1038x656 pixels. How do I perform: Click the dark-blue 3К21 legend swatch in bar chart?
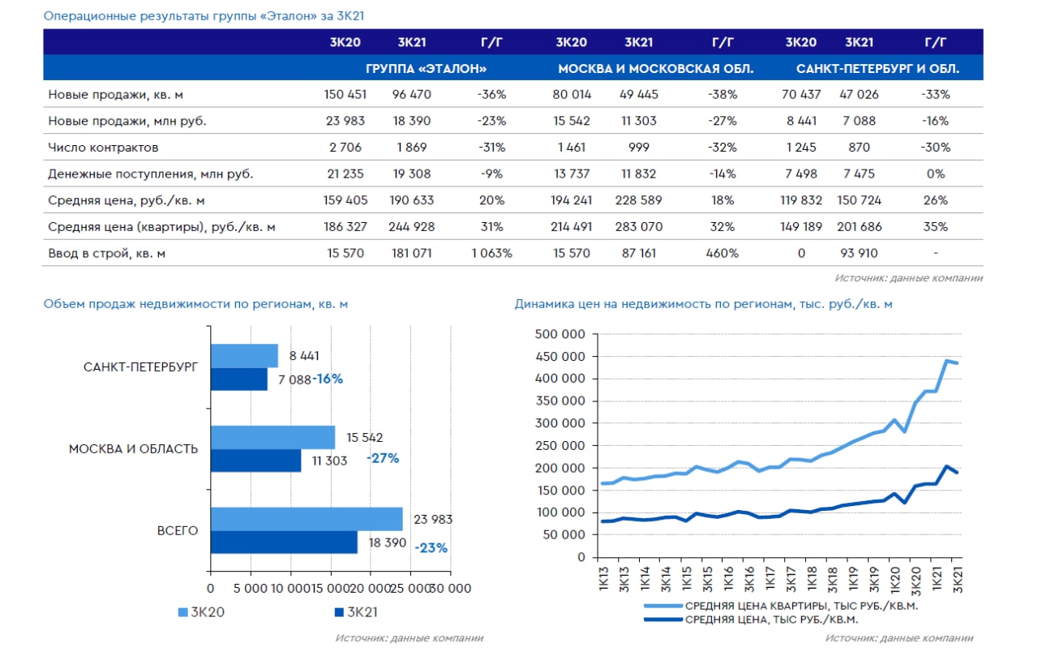pos(339,613)
